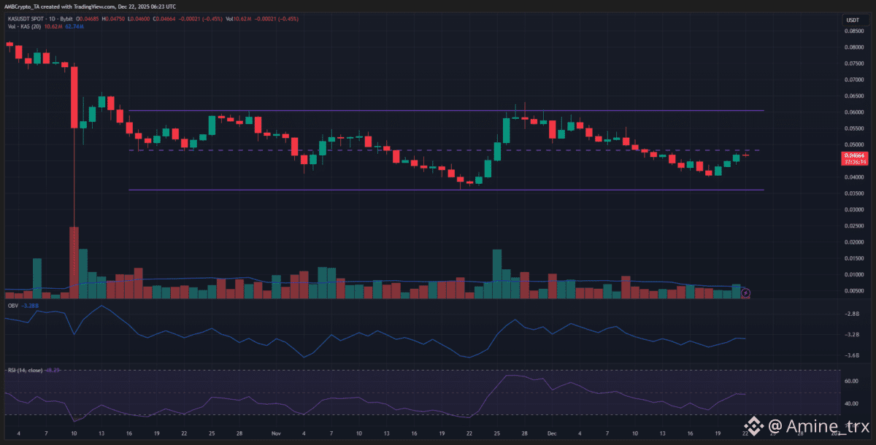Screen dimensions: 876x445
Task: Click the USDT currency label atop the price axis
Action: (852, 19)
